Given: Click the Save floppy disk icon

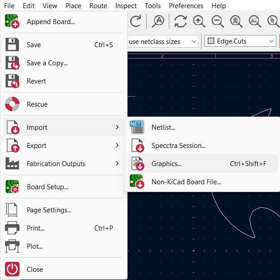Looking at the screenshot, I should (x=12, y=44).
